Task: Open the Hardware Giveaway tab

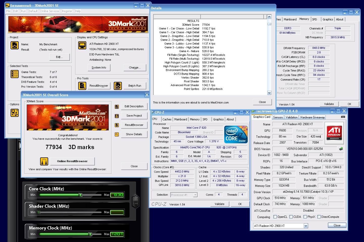Action: click(x=313, y=117)
